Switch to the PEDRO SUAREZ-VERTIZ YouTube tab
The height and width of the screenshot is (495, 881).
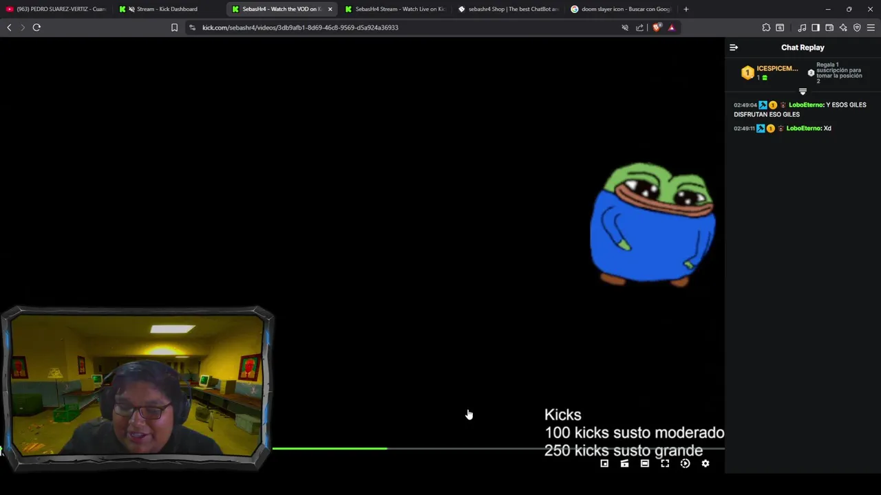tap(56, 9)
